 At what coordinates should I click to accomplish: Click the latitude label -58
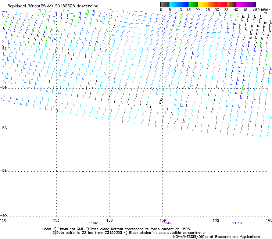pos(3,171)
